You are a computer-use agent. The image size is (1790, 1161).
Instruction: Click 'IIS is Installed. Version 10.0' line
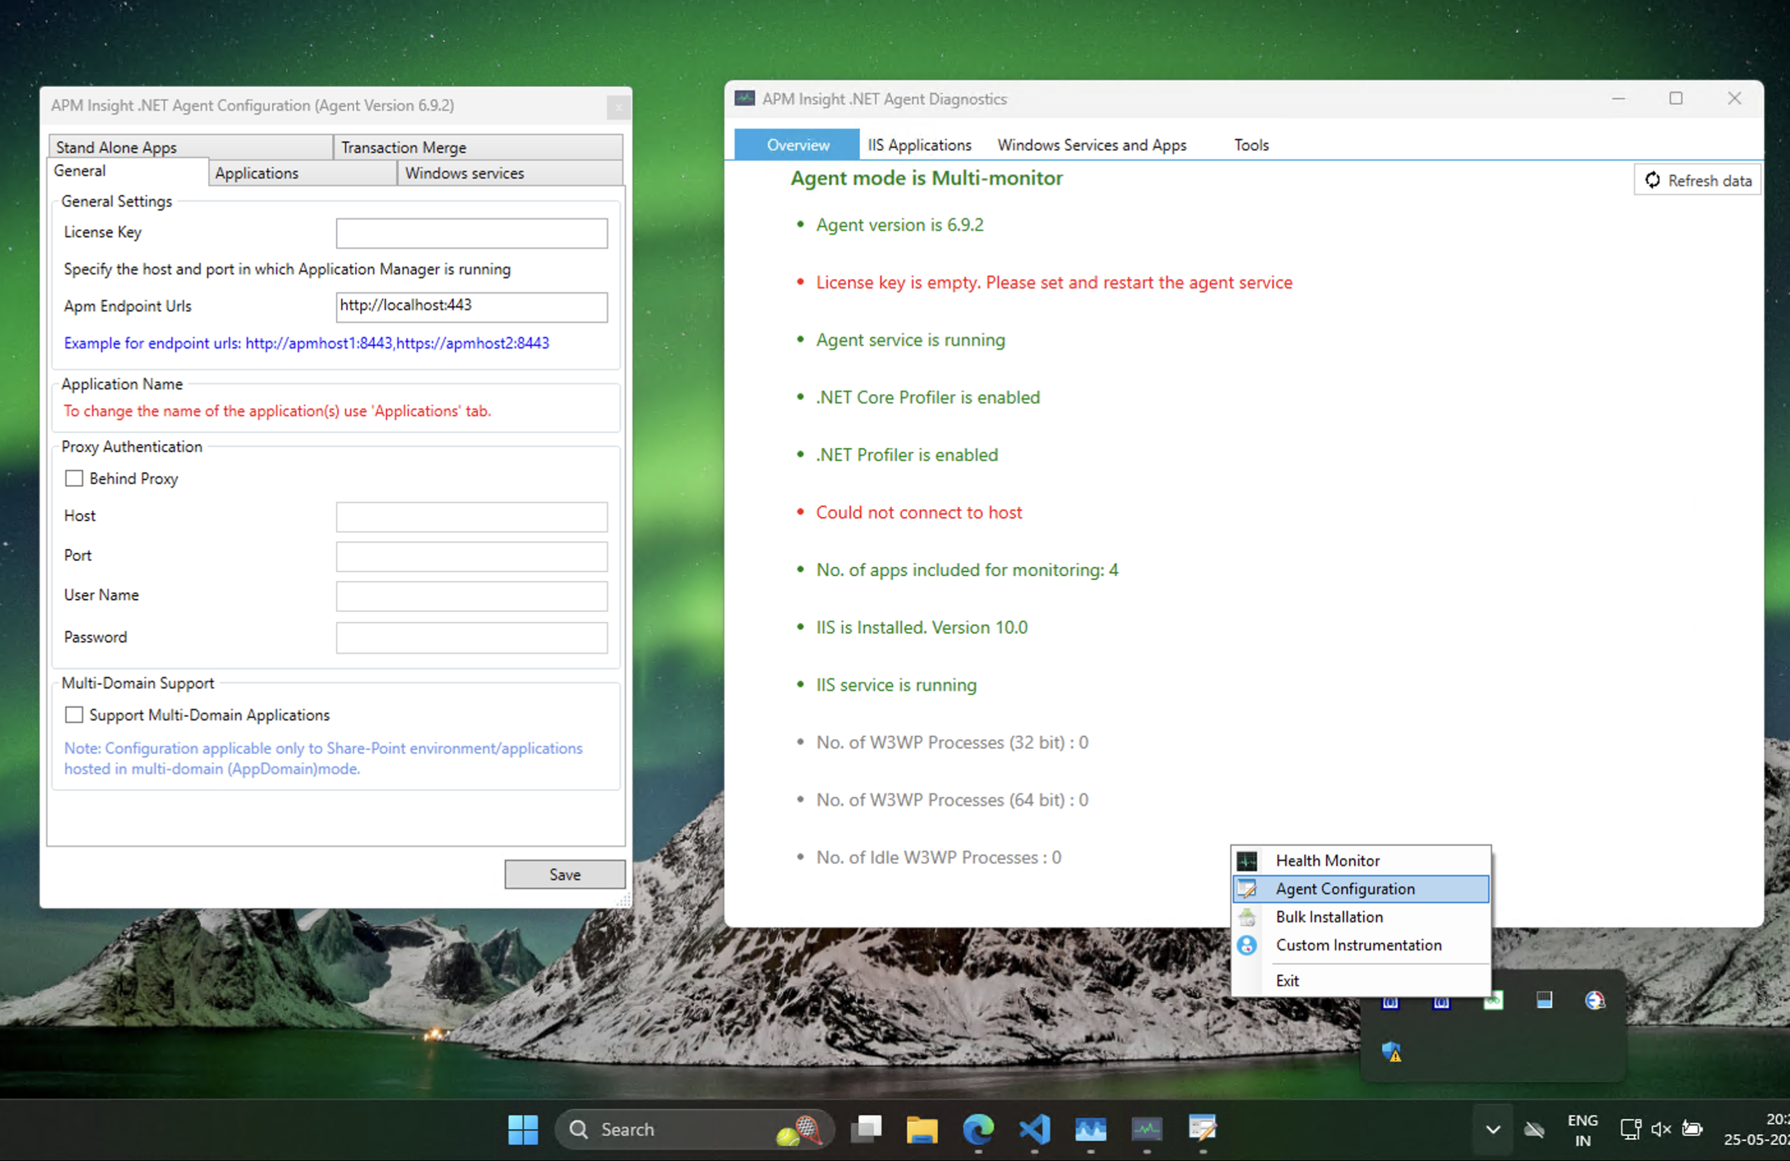coord(921,627)
